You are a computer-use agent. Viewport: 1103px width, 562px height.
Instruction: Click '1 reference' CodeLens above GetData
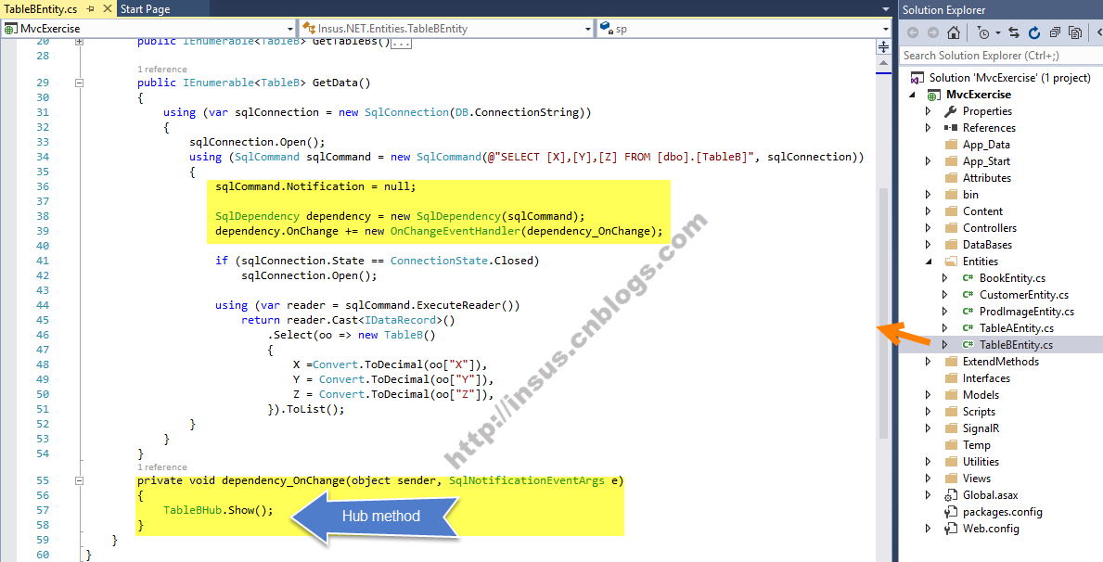tap(161, 69)
